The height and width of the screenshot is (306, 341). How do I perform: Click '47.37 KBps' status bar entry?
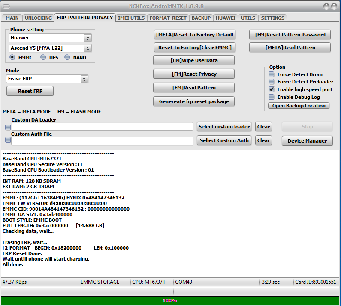pyautogui.click(x=15, y=282)
